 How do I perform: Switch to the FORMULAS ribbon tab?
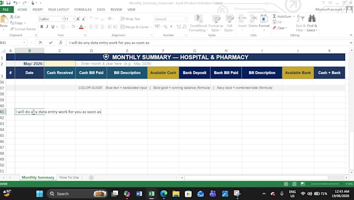[83, 10]
